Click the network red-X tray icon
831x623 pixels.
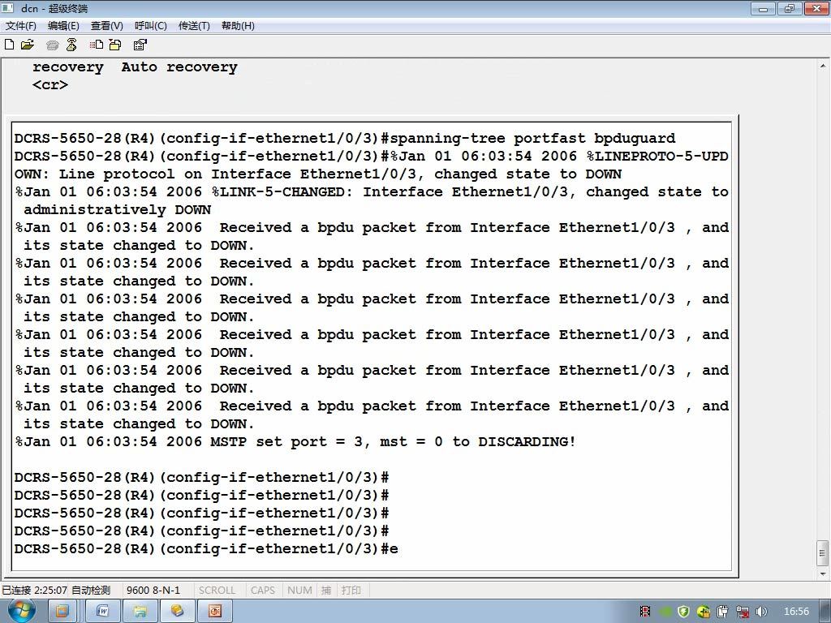pyautogui.click(x=743, y=612)
